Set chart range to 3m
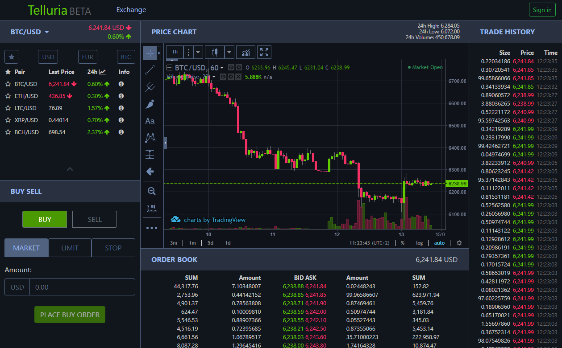This screenshot has width=562, height=348. point(174,243)
